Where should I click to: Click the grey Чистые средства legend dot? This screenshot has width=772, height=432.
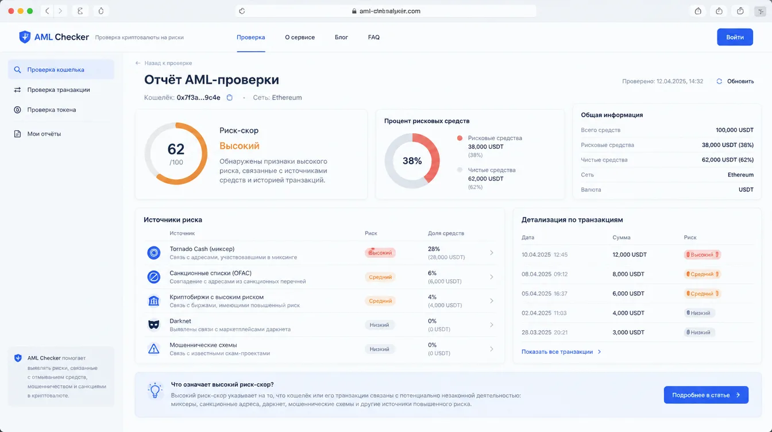460,170
